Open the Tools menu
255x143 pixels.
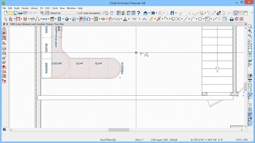tap(55, 8)
